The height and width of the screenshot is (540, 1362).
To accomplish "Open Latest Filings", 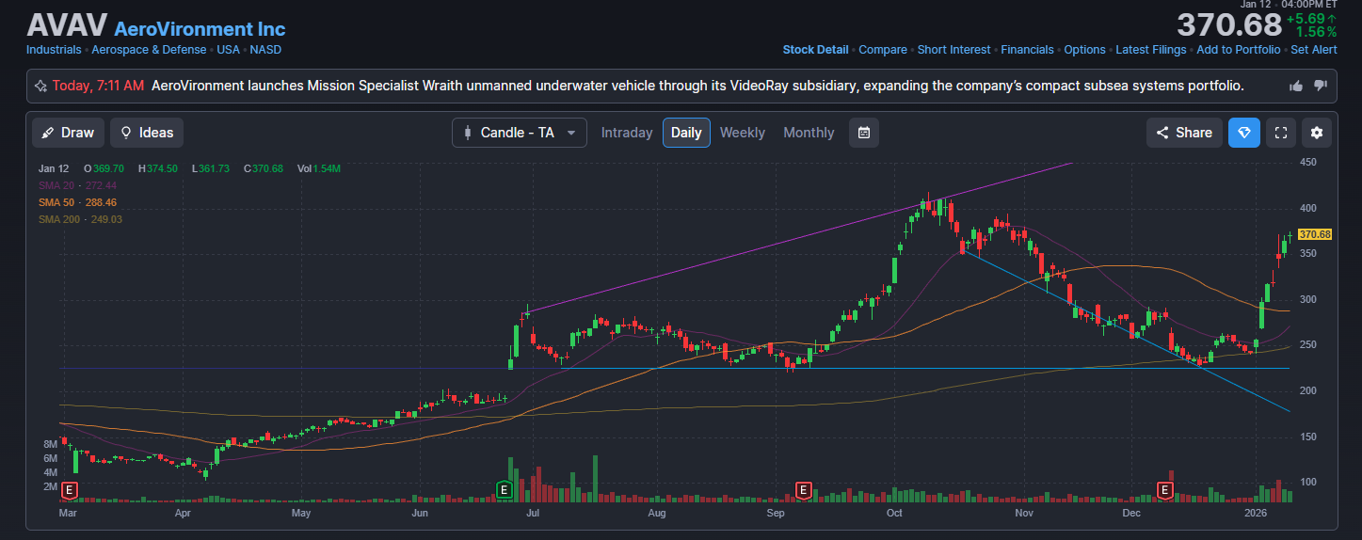I will [x=1151, y=50].
